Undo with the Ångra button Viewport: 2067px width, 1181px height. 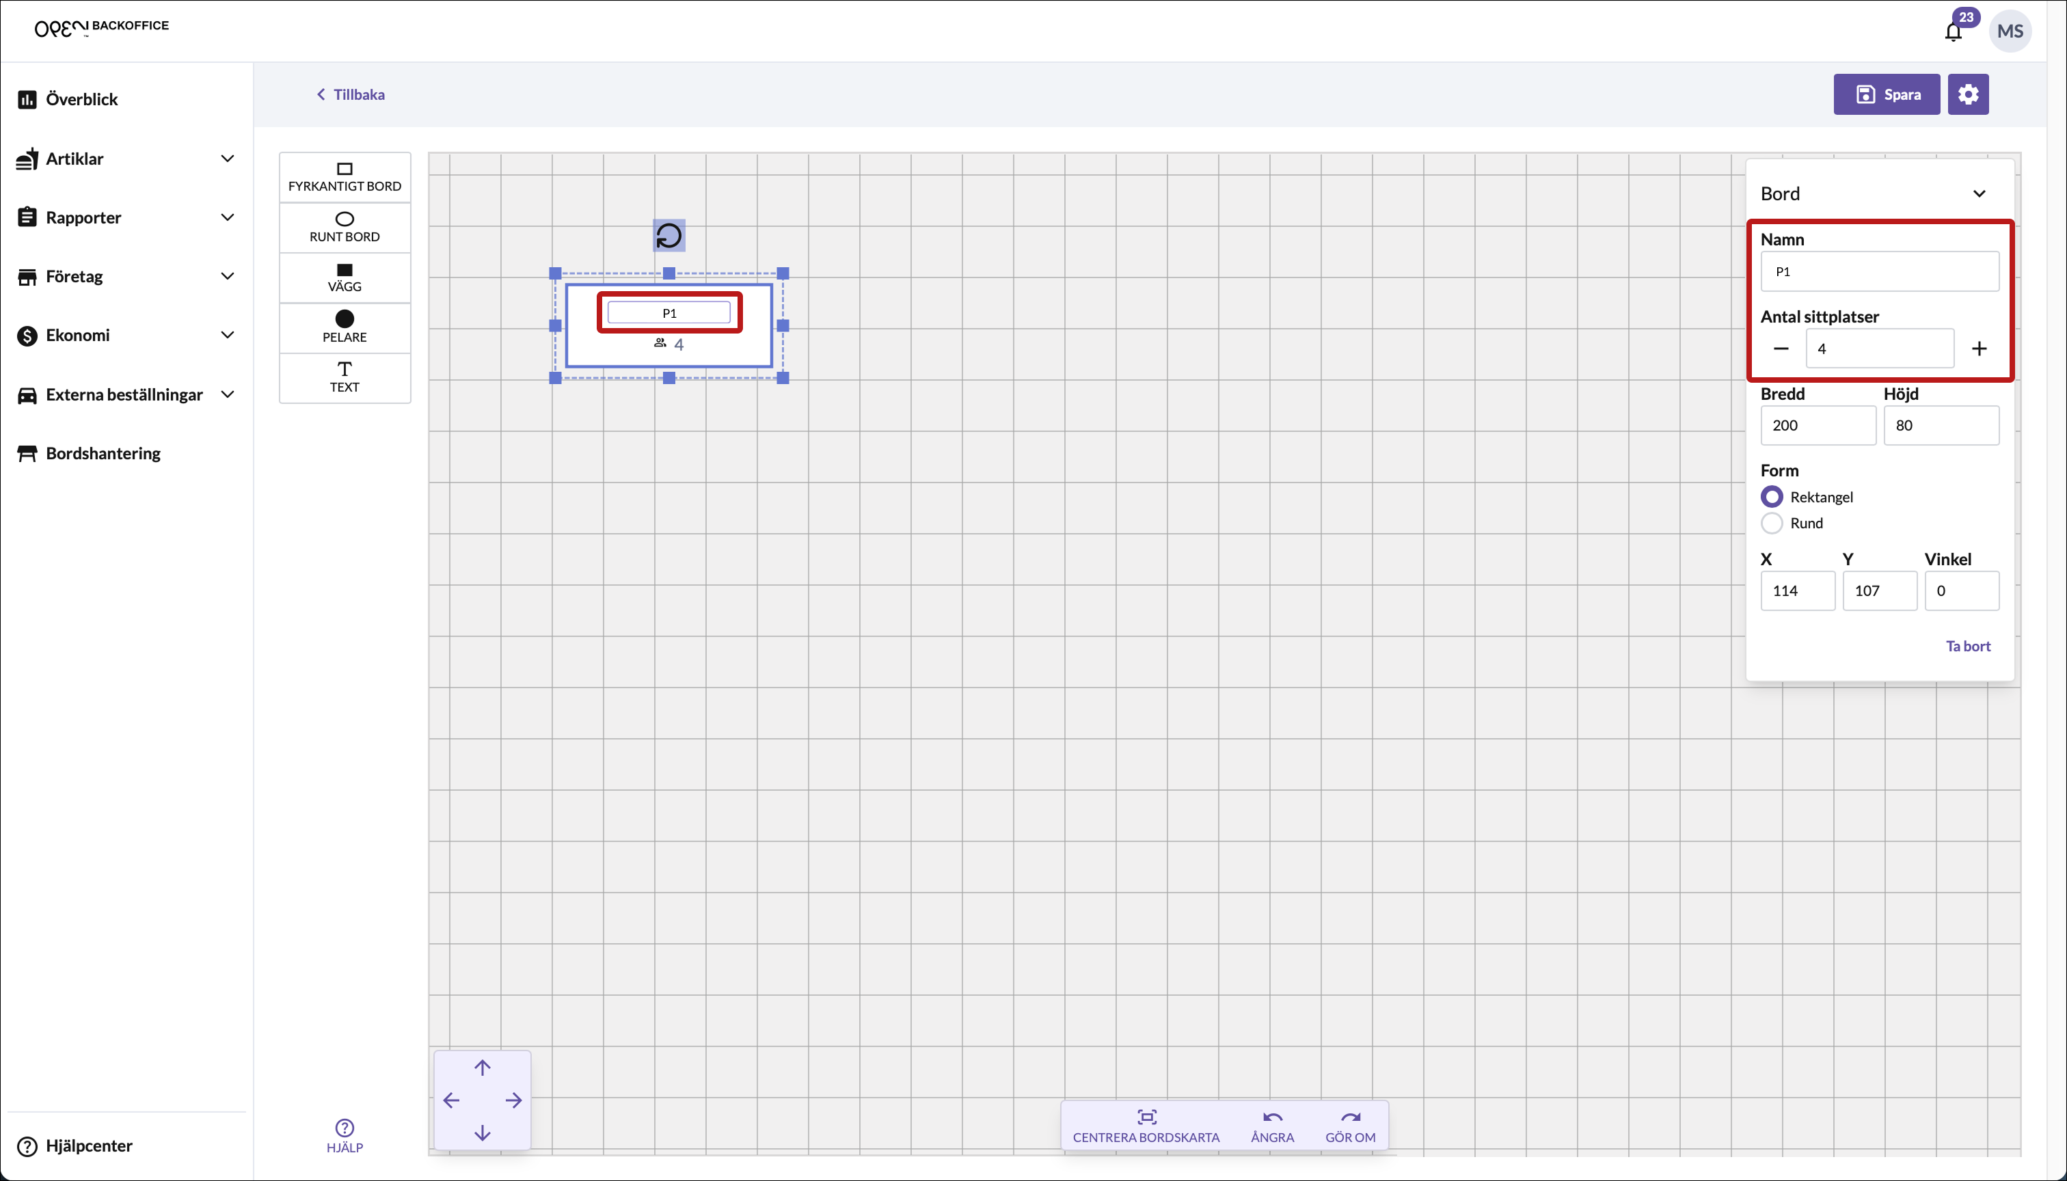point(1271,1125)
